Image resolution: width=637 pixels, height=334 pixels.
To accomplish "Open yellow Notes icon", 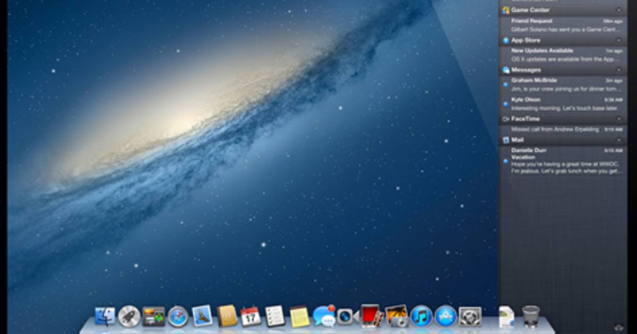I will tap(299, 317).
